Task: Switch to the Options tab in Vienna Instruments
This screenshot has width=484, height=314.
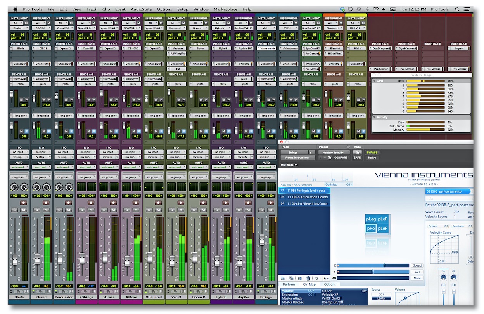Action: click(330, 285)
